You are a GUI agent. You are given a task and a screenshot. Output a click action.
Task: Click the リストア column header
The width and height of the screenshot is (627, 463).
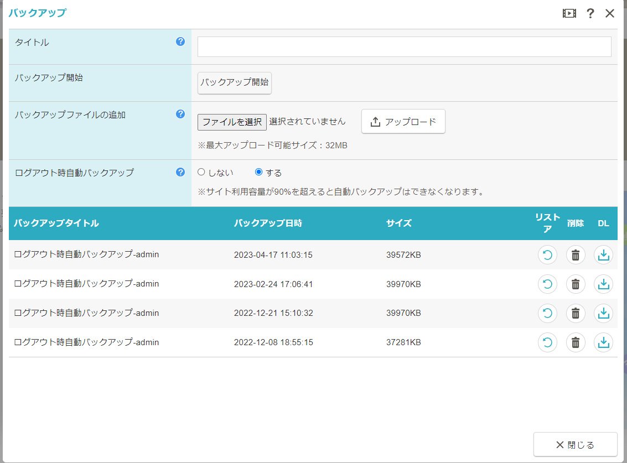[x=547, y=223]
